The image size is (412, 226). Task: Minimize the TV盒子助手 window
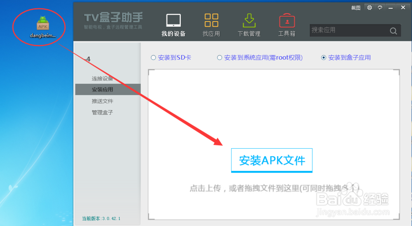click(391, 8)
